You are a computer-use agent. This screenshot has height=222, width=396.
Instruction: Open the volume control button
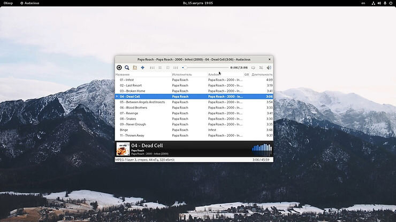click(x=269, y=68)
